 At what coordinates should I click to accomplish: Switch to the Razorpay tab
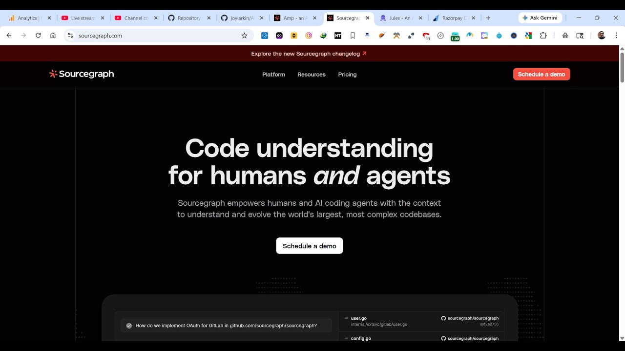tap(454, 18)
